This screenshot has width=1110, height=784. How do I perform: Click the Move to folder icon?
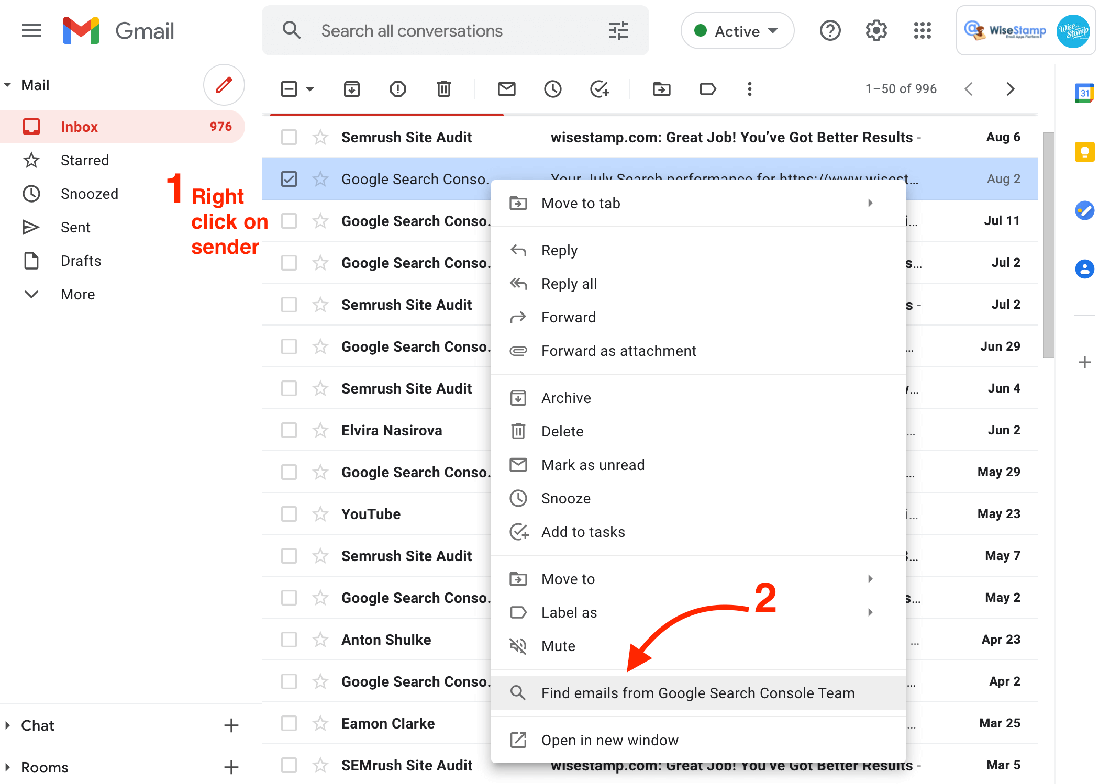coord(662,87)
